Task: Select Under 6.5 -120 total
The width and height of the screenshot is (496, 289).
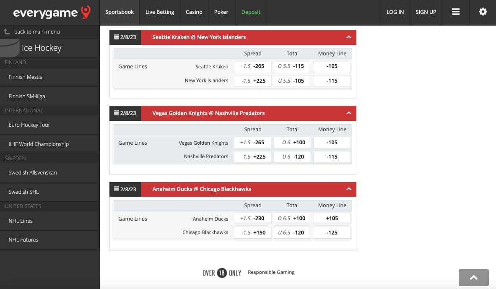Action: pyautogui.click(x=292, y=233)
